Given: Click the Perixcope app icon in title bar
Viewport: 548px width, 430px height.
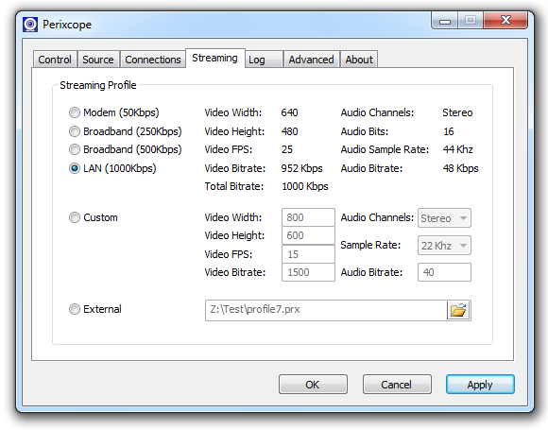Looking at the screenshot, I should (30, 25).
